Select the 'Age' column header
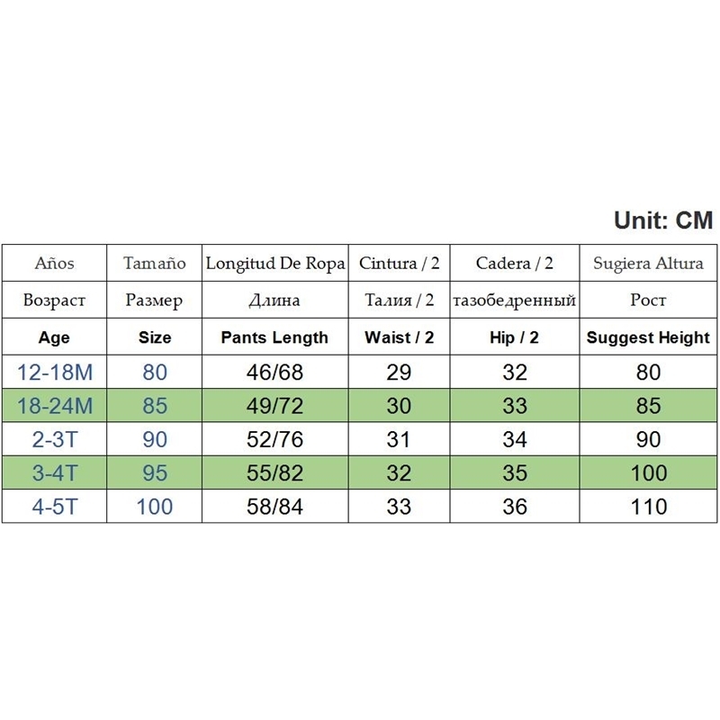 (x=54, y=338)
